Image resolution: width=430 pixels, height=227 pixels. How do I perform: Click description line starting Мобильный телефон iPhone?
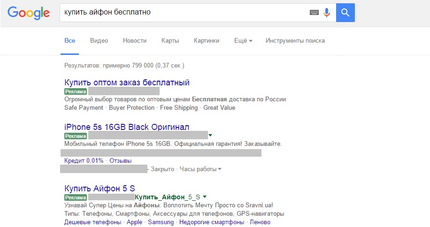[173, 144]
